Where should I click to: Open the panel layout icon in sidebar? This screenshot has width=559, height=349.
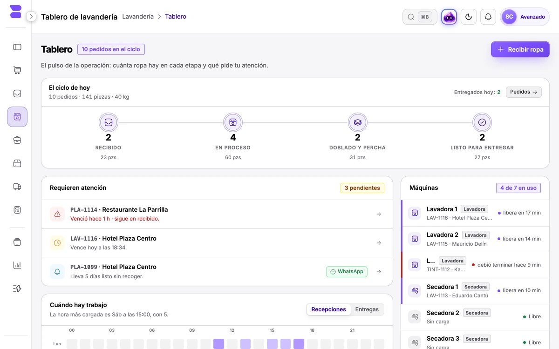(17, 47)
